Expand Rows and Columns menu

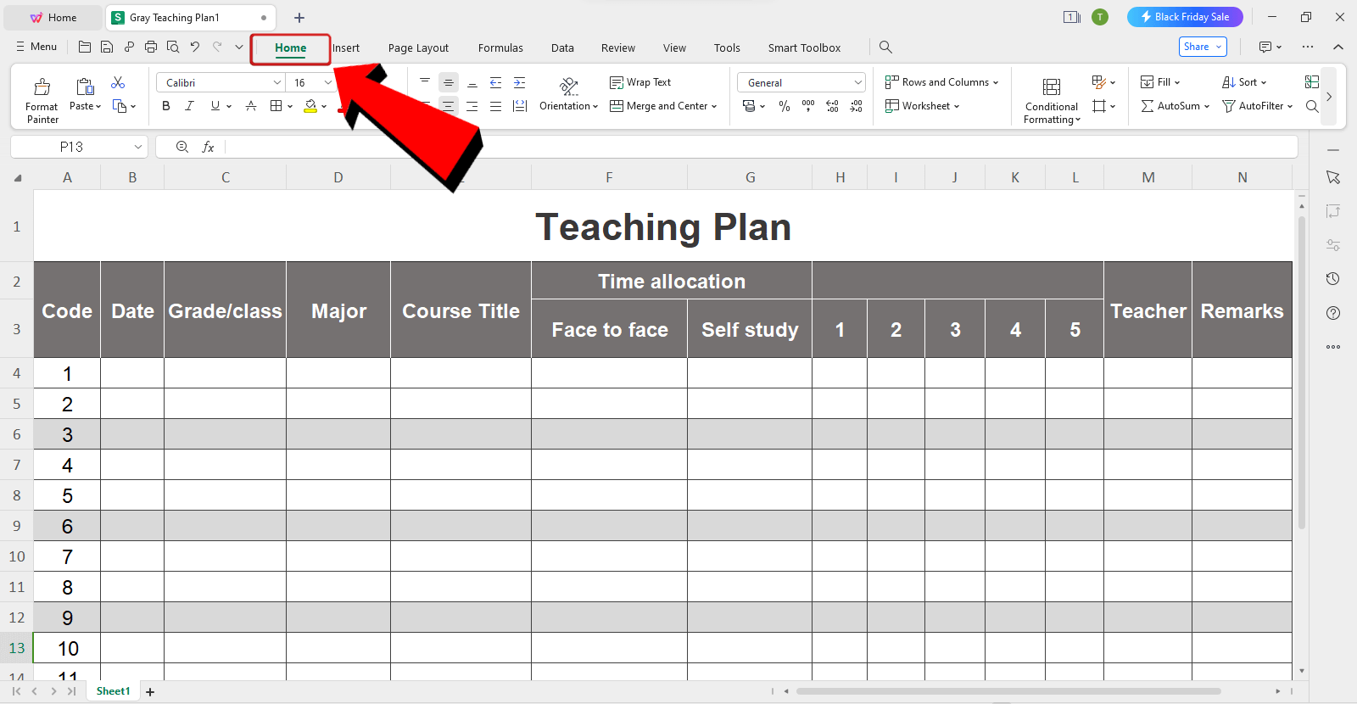pos(941,82)
